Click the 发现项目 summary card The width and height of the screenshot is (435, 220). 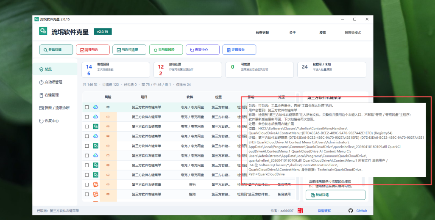click(116, 70)
